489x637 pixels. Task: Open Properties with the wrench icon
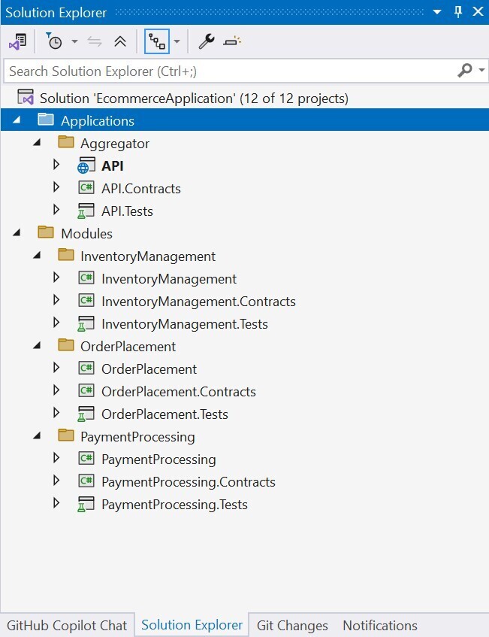[x=206, y=41]
